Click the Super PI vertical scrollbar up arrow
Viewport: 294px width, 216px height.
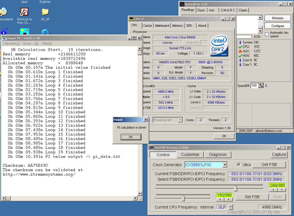click(139, 48)
